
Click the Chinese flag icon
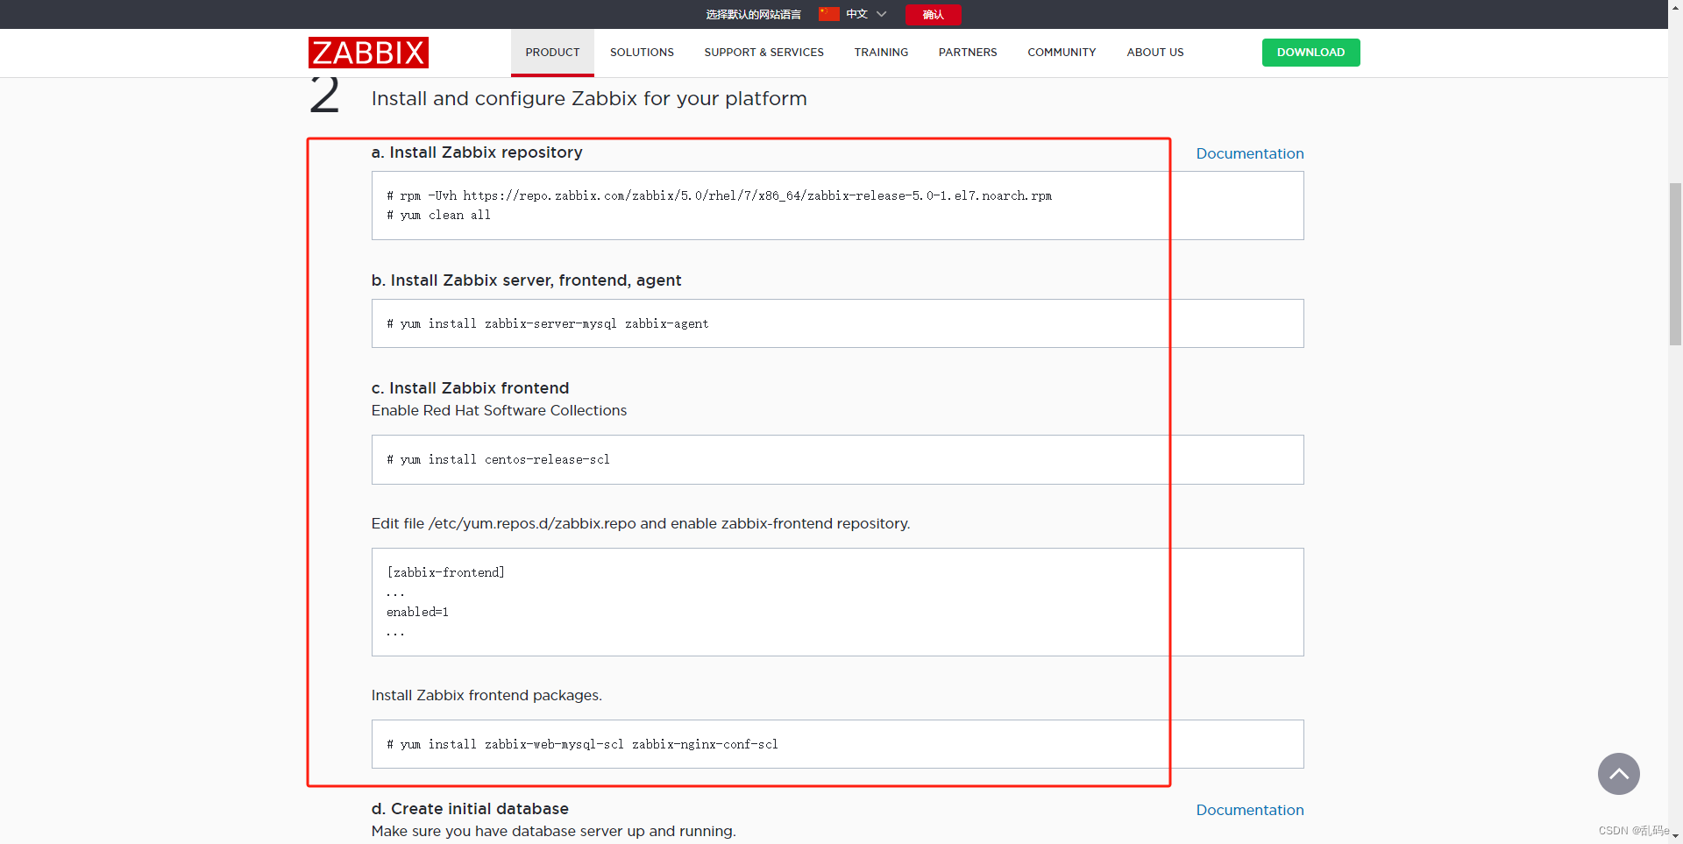point(828,14)
